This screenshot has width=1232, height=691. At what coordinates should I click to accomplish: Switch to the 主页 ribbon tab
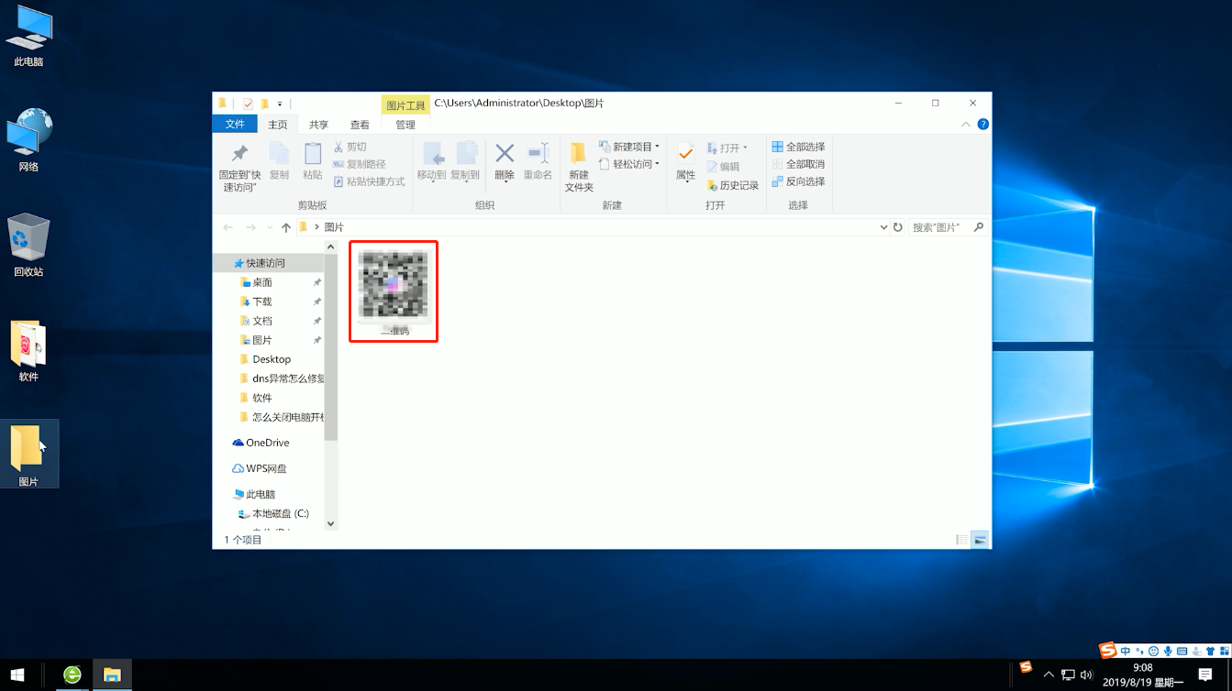coord(278,125)
